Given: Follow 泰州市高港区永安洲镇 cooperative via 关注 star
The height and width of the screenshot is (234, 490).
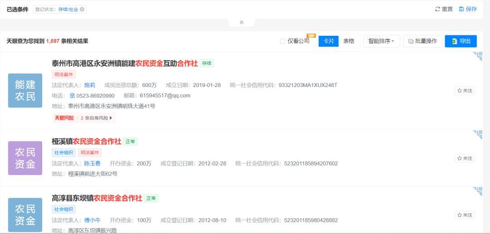Looking at the screenshot, I should (x=465, y=91).
